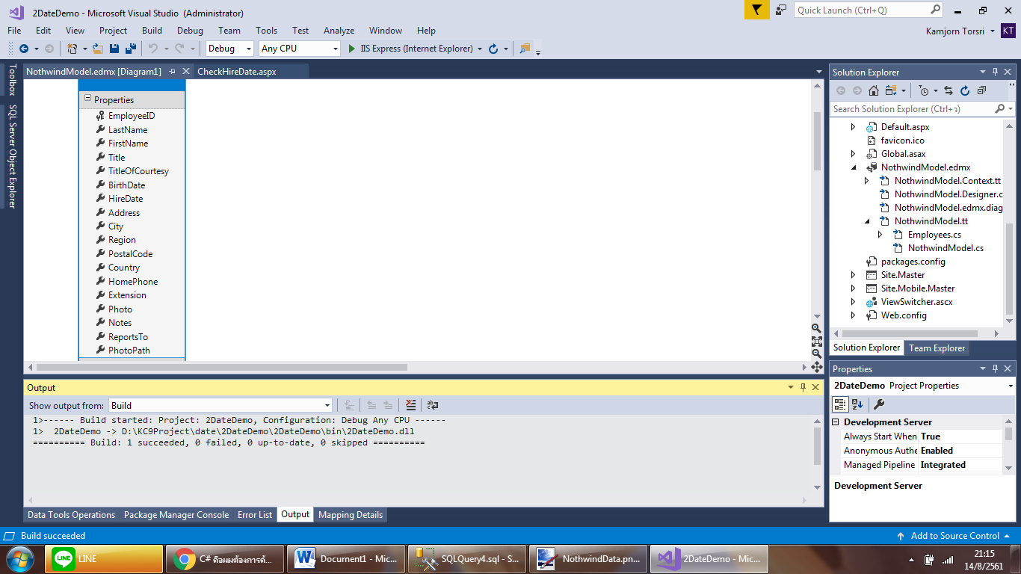Switch to Package Manager Console tab
1021x574 pixels.
(x=176, y=515)
